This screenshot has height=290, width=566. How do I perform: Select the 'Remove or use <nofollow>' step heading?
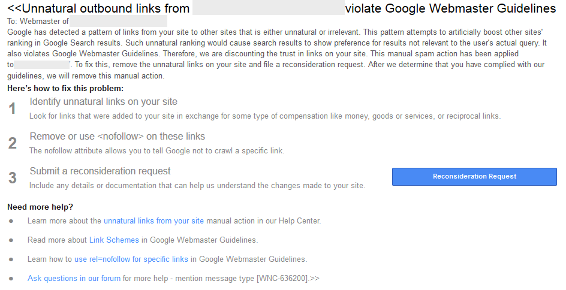tap(117, 137)
